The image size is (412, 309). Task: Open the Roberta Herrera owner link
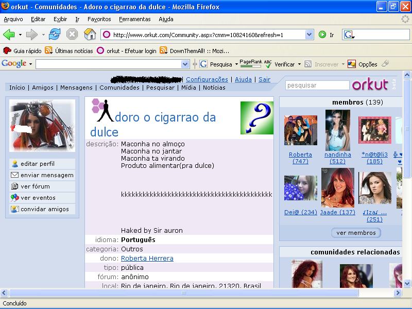coord(147,259)
